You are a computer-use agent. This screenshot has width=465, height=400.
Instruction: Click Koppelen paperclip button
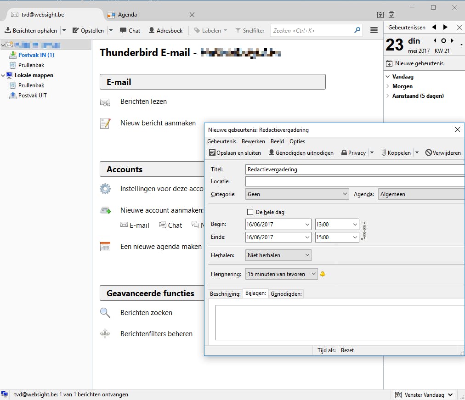click(x=396, y=152)
